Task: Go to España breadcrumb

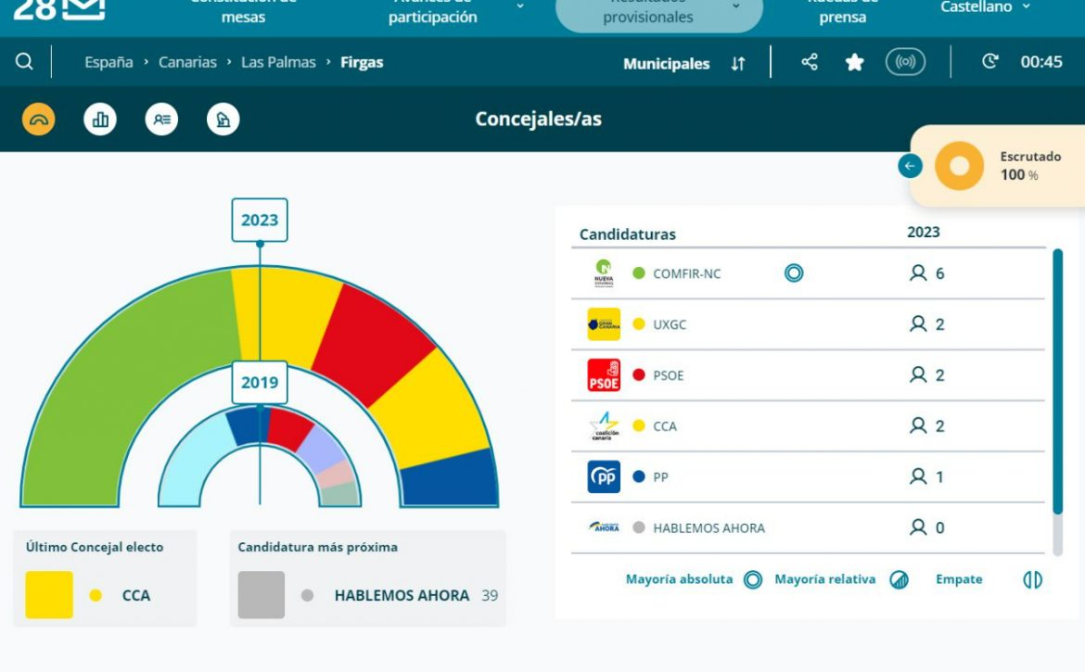Action: (x=108, y=62)
